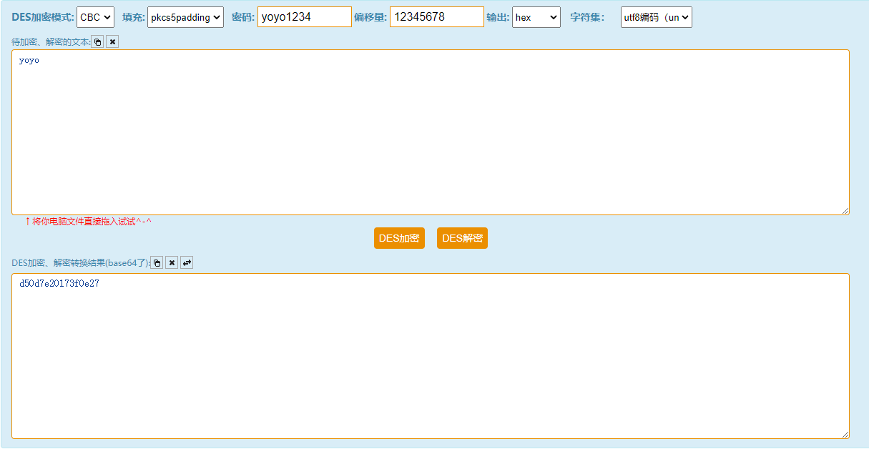Clear the result box with the × icon
The image size is (869, 449).
point(172,262)
